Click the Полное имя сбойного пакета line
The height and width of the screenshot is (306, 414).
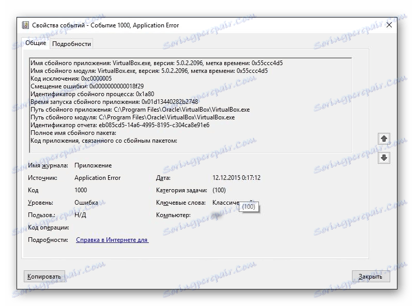[x=73, y=133]
